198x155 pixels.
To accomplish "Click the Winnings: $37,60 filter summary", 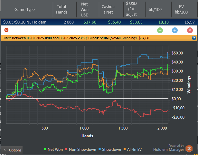I will [x=136, y=38].
